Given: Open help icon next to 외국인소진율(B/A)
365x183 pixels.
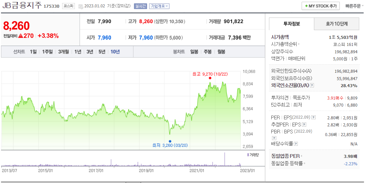Looking at the screenshot, I should [312, 85].
